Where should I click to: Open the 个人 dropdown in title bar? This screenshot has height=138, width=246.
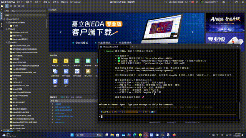click(187, 2)
